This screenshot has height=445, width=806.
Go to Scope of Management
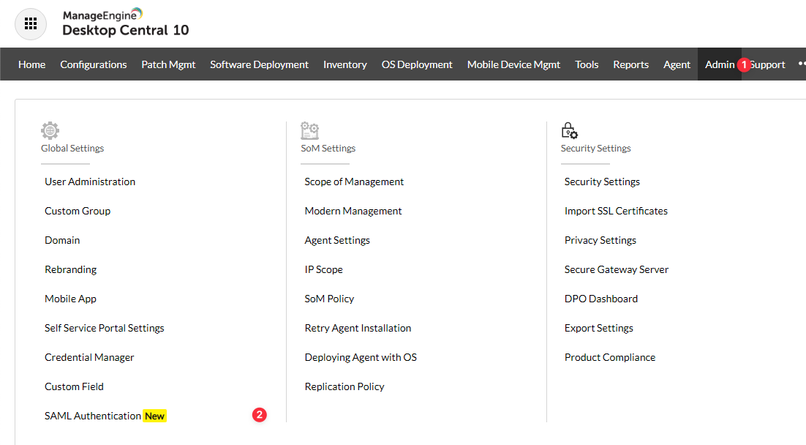click(354, 182)
